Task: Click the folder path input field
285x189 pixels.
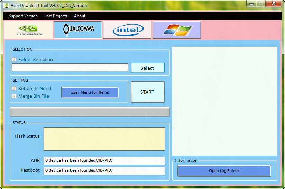Action: pyautogui.click(x=70, y=67)
